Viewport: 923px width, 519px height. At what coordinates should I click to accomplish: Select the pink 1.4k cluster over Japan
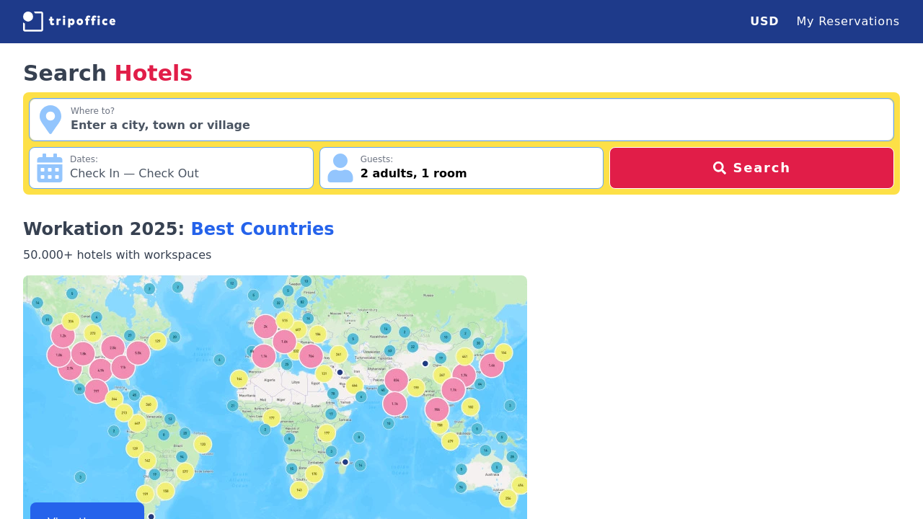(492, 365)
